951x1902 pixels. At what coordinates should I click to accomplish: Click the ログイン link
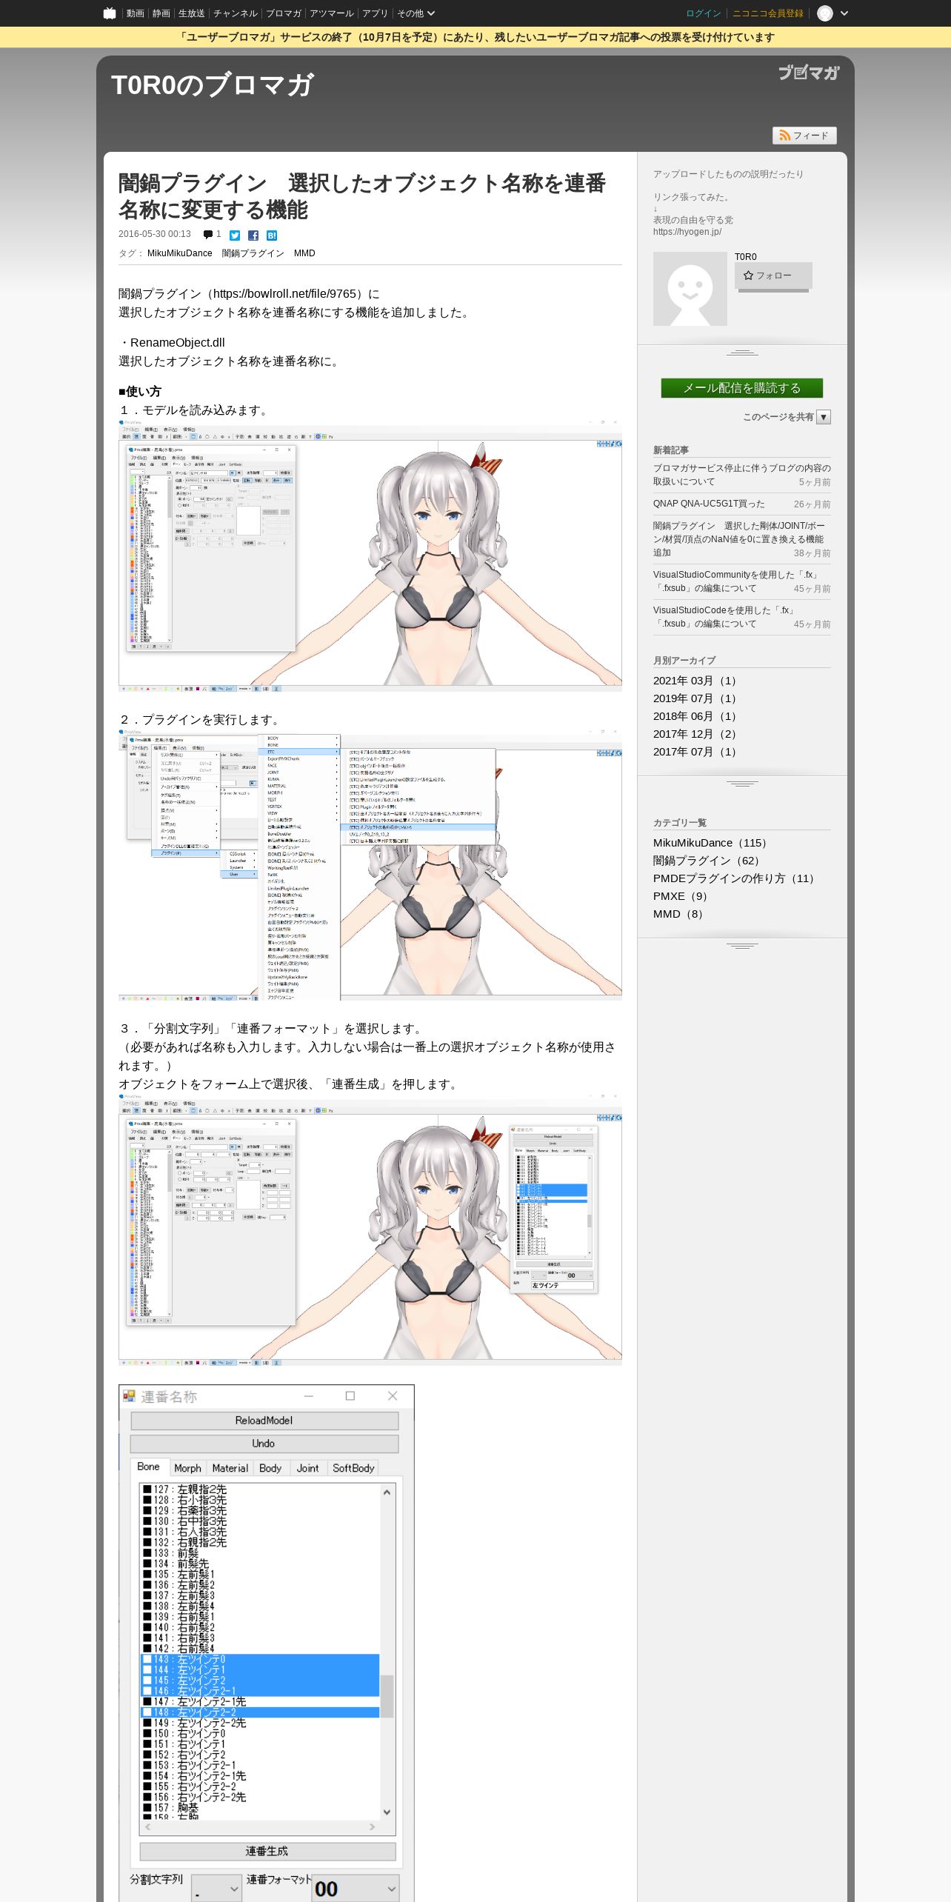[x=703, y=13]
